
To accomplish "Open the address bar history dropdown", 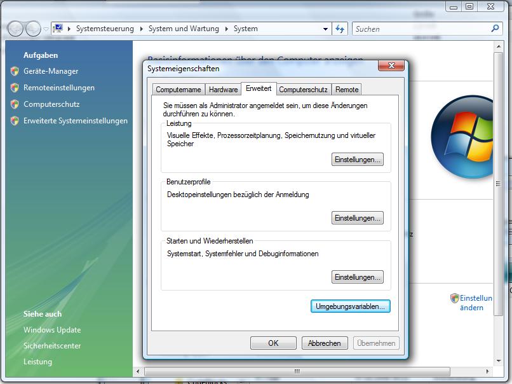I will click(326, 29).
